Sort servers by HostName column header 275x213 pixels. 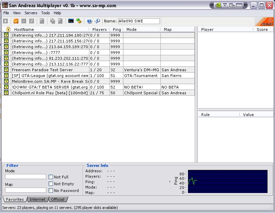[x=50, y=30]
